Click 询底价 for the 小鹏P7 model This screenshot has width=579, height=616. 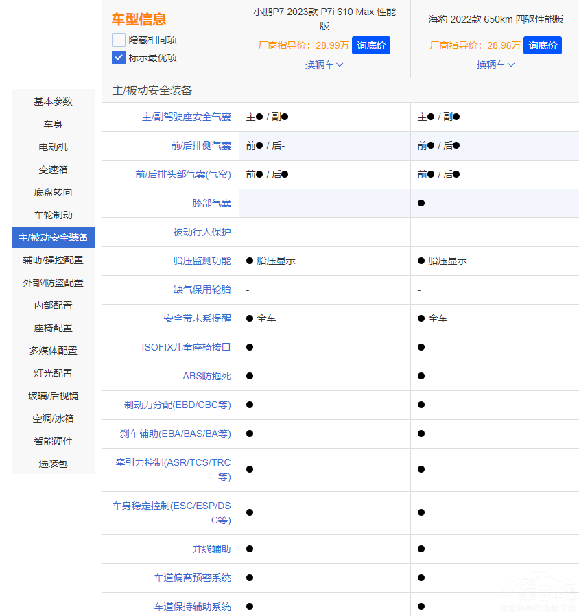click(371, 45)
